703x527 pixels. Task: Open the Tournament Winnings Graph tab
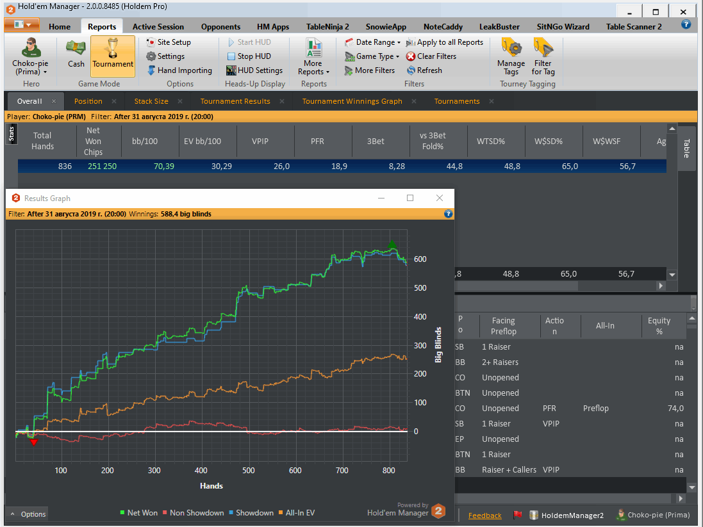pyautogui.click(x=352, y=101)
